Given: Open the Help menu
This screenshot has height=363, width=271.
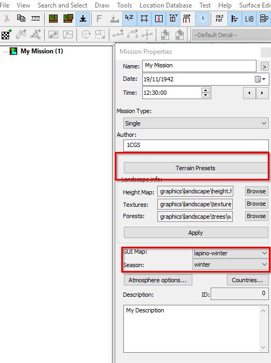Looking at the screenshot, I should 225,5.
